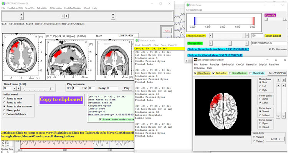
Task: Open FindTalLab(Off) menu item
Action: point(15,8)
